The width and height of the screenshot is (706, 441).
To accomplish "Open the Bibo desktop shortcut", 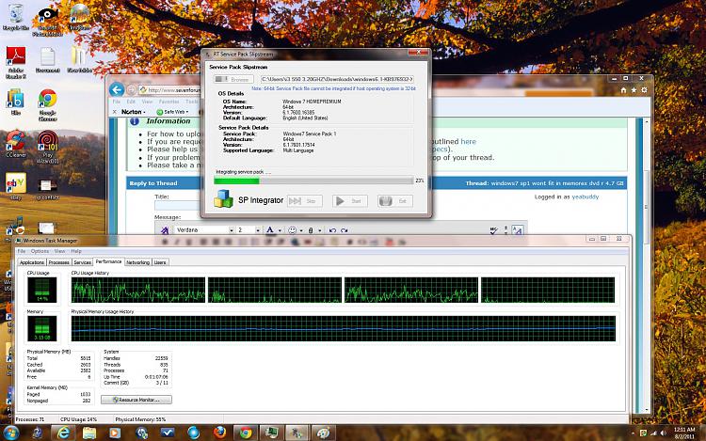I will pos(16,102).
